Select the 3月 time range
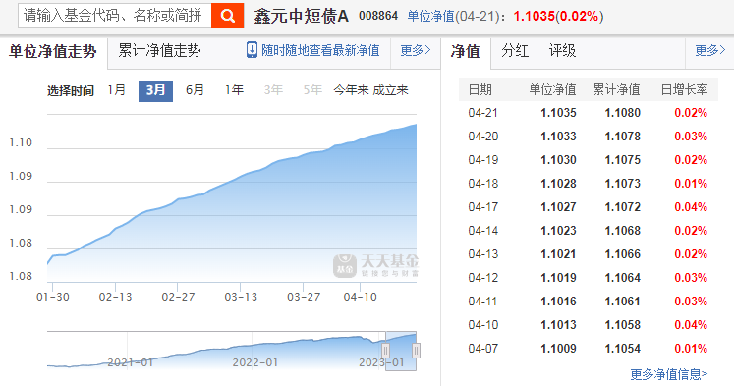Image resolution: width=734 pixels, height=386 pixels. (x=155, y=90)
